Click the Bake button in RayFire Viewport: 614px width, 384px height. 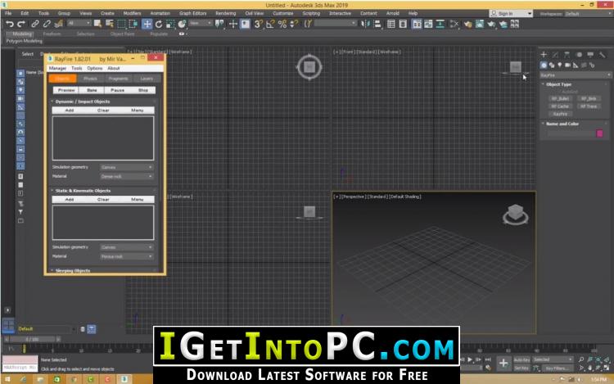92,90
